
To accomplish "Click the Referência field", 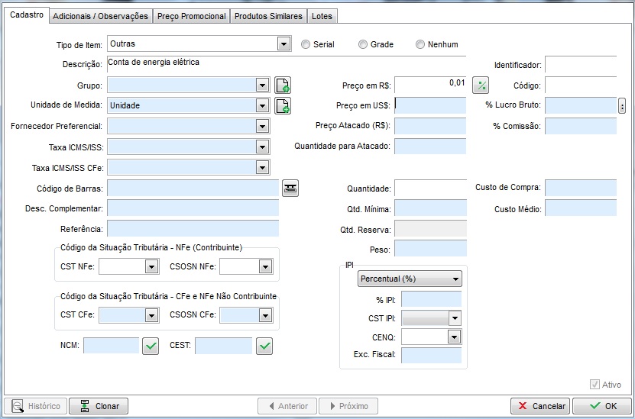I will [x=193, y=228].
